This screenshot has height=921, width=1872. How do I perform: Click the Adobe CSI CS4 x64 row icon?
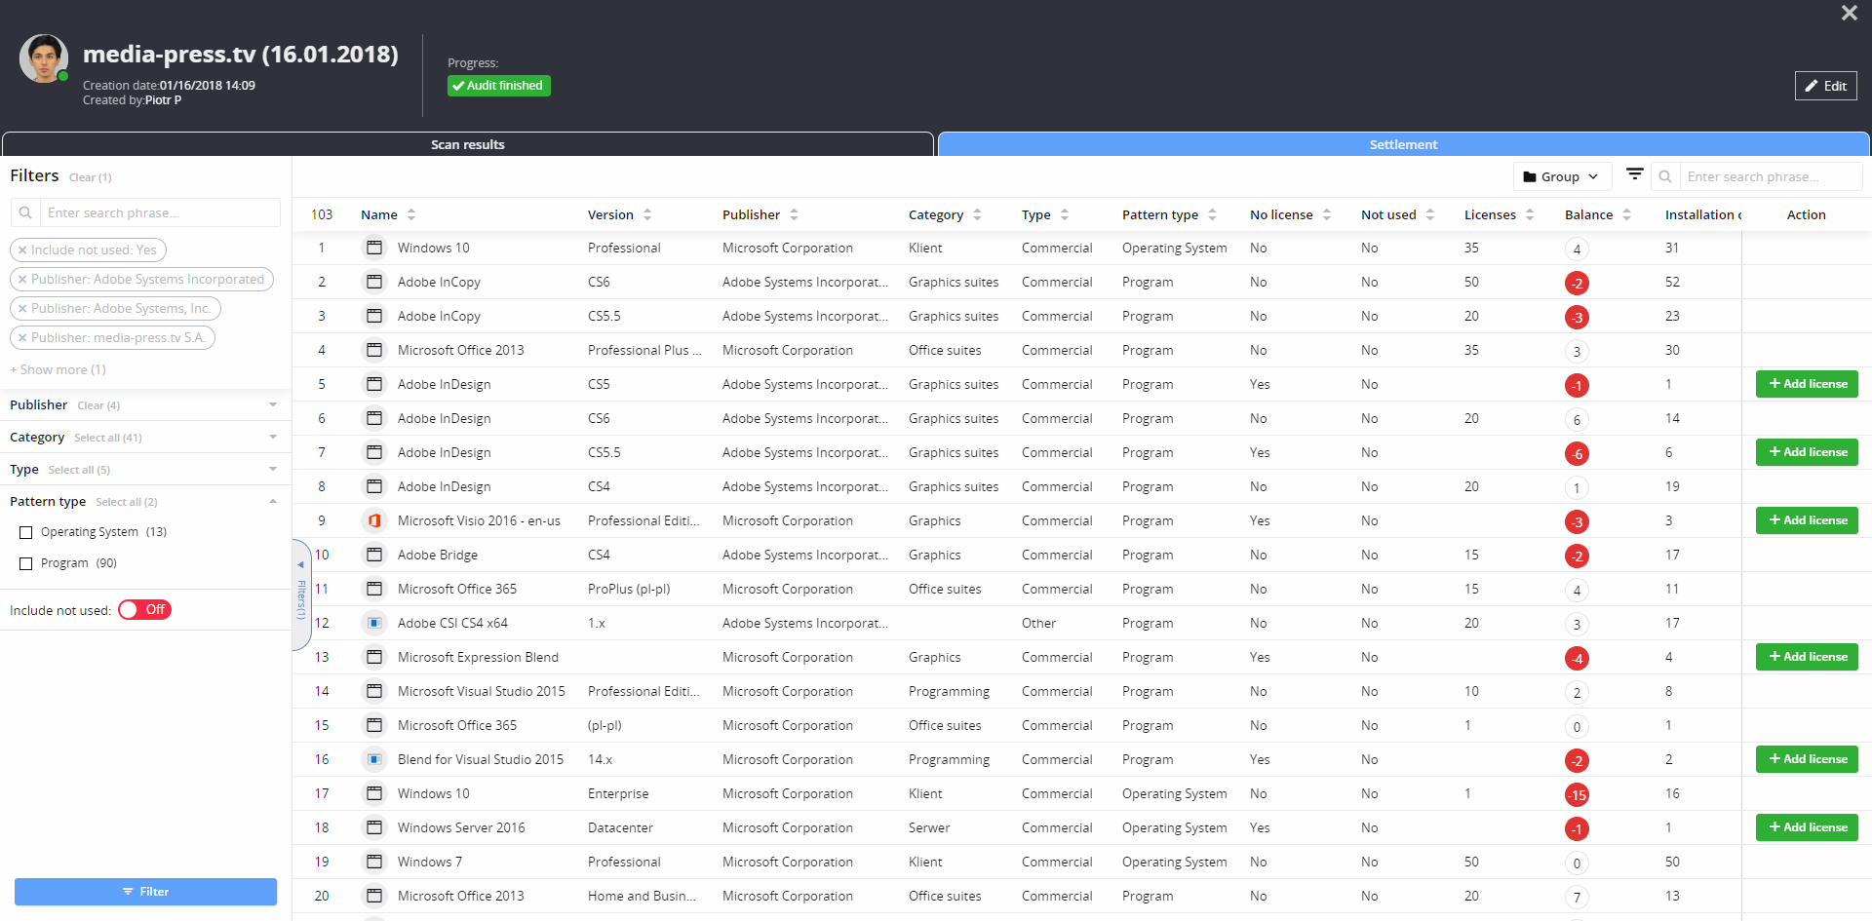coord(373,623)
